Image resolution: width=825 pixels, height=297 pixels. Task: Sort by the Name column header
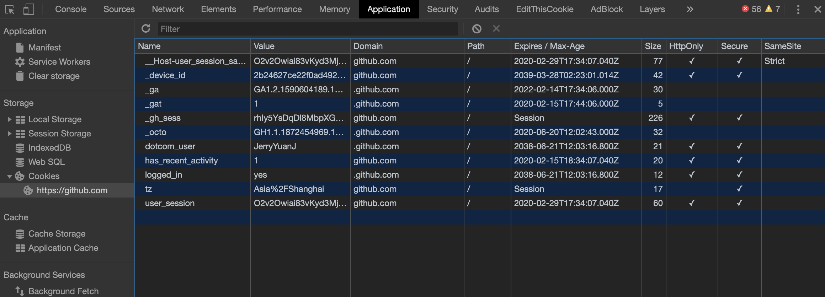point(193,46)
